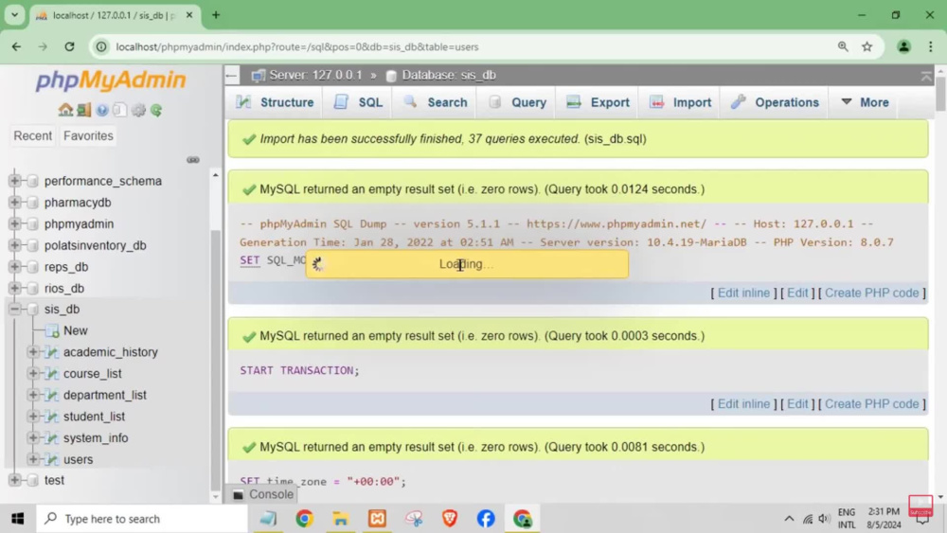The image size is (947, 533).
Task: Click the page-top collapse icon right of the breadcrumb
Action: (926, 76)
